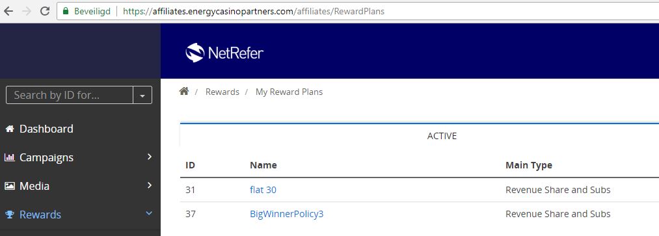Reload the page with refresh icon
Screen dimensions: 659x236
45,11
